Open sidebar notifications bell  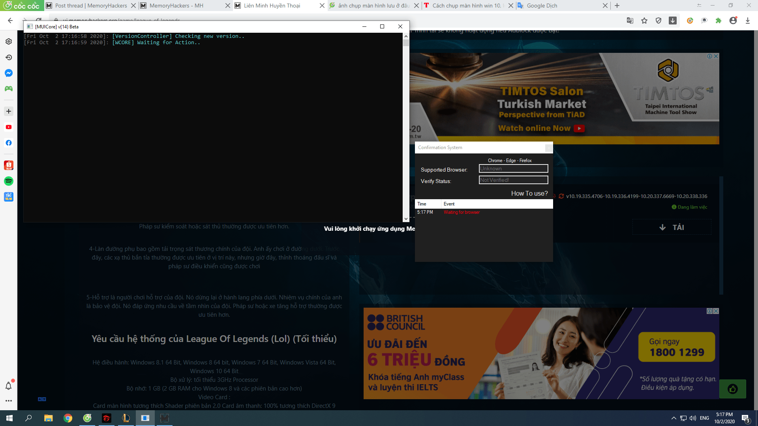(9, 386)
